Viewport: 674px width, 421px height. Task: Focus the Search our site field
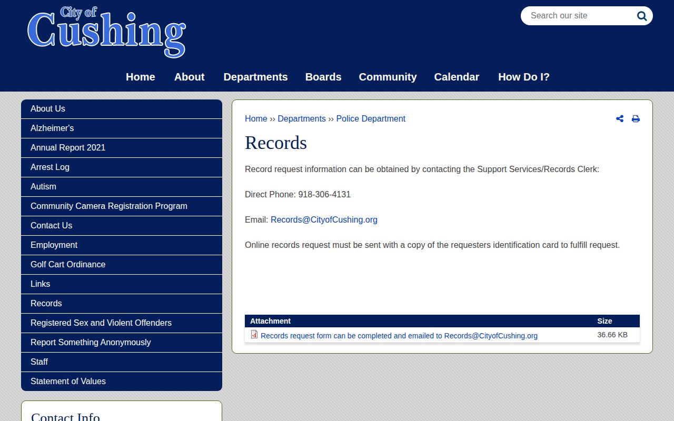click(x=579, y=16)
